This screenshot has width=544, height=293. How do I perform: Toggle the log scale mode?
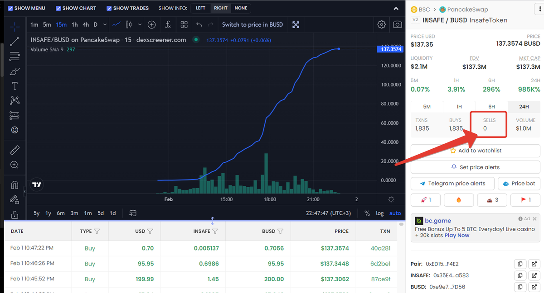379,213
